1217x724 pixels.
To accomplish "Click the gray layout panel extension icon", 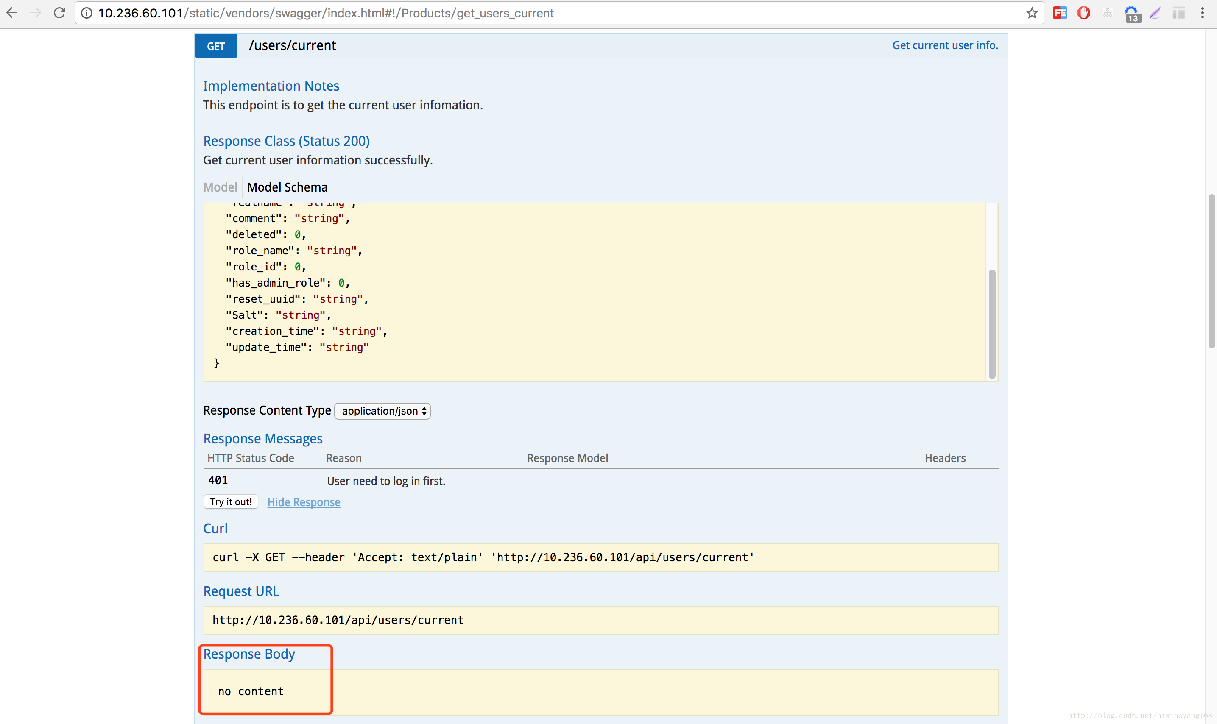I will pos(1179,13).
